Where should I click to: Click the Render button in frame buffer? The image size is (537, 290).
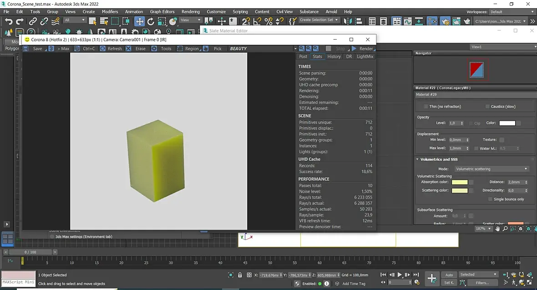click(363, 49)
